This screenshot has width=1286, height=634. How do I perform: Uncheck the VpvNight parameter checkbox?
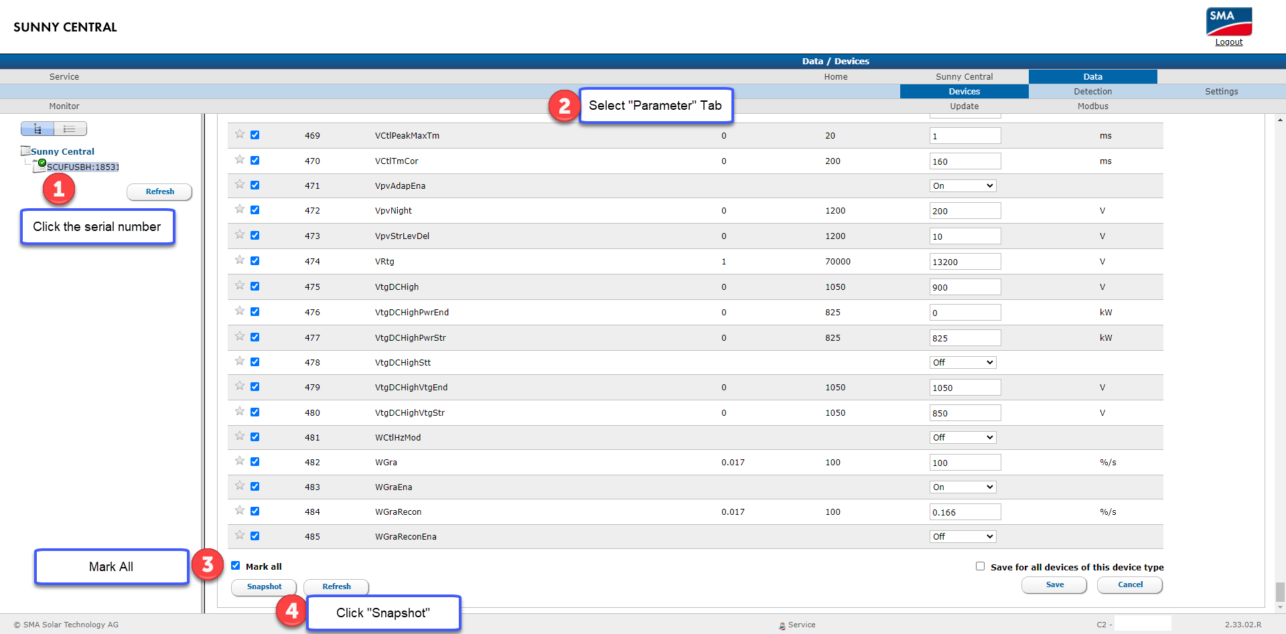[255, 210]
